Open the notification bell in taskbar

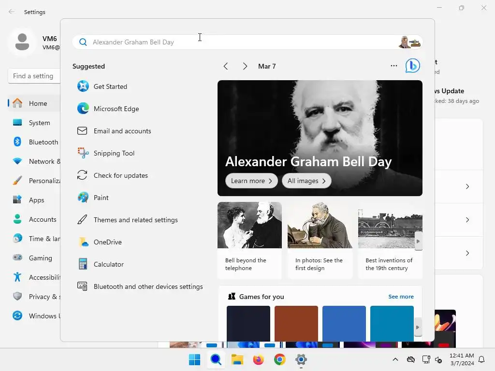[482, 359]
